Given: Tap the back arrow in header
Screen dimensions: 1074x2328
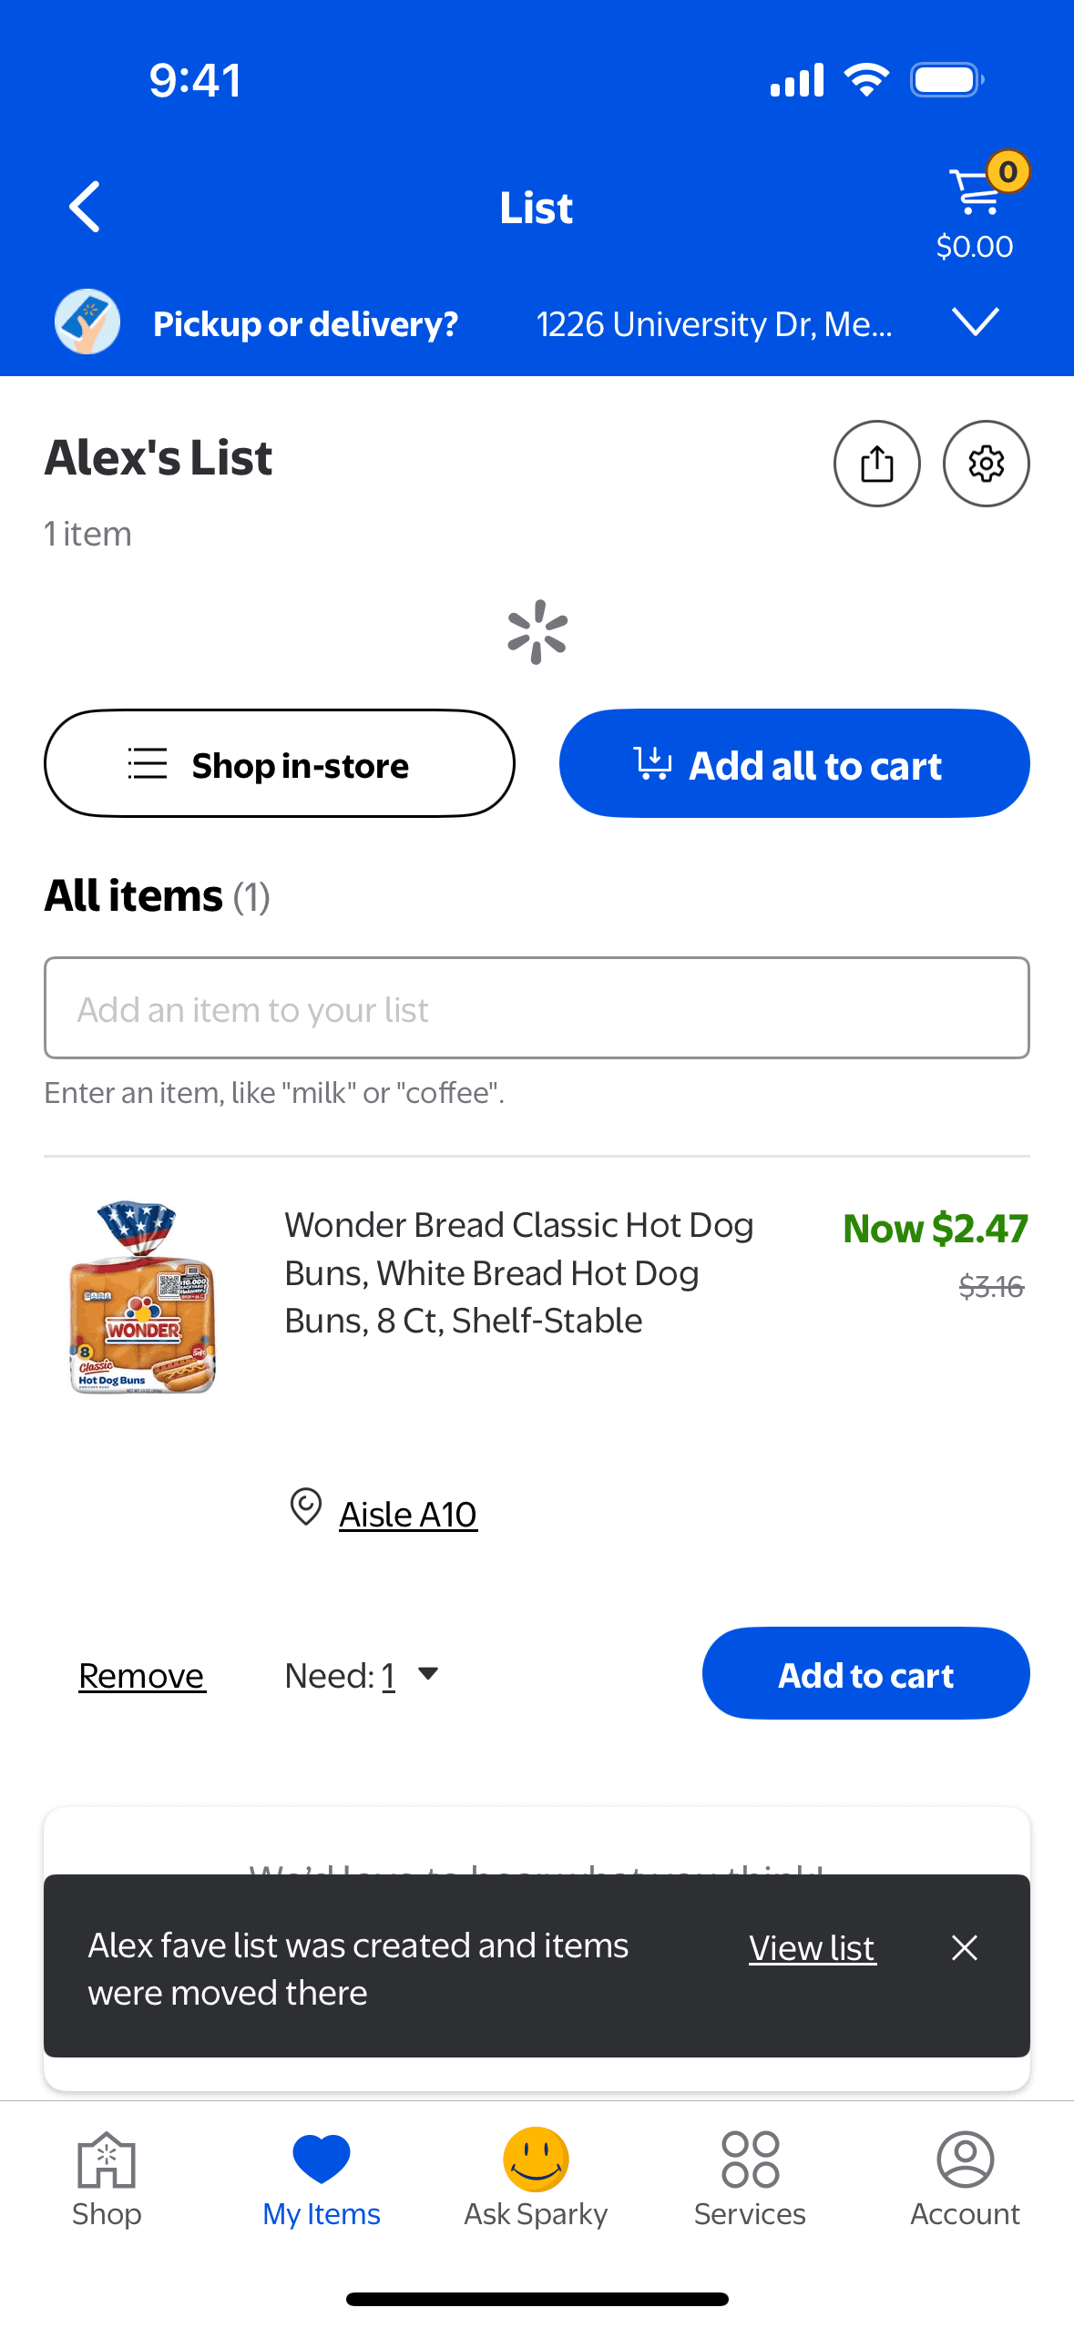Looking at the screenshot, I should click(86, 207).
